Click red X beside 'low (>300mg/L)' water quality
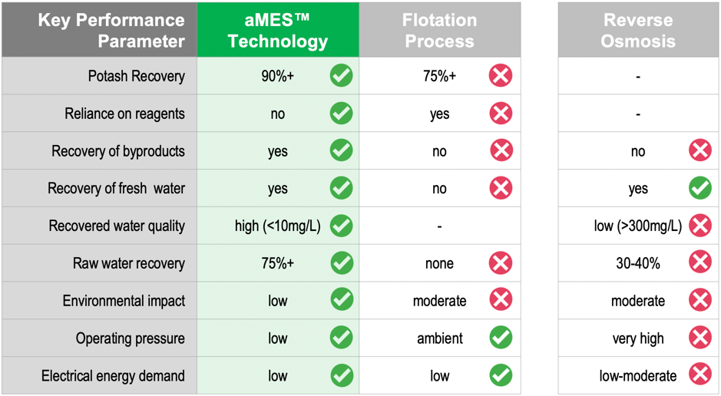The width and height of the screenshot is (721, 396). coord(700,226)
